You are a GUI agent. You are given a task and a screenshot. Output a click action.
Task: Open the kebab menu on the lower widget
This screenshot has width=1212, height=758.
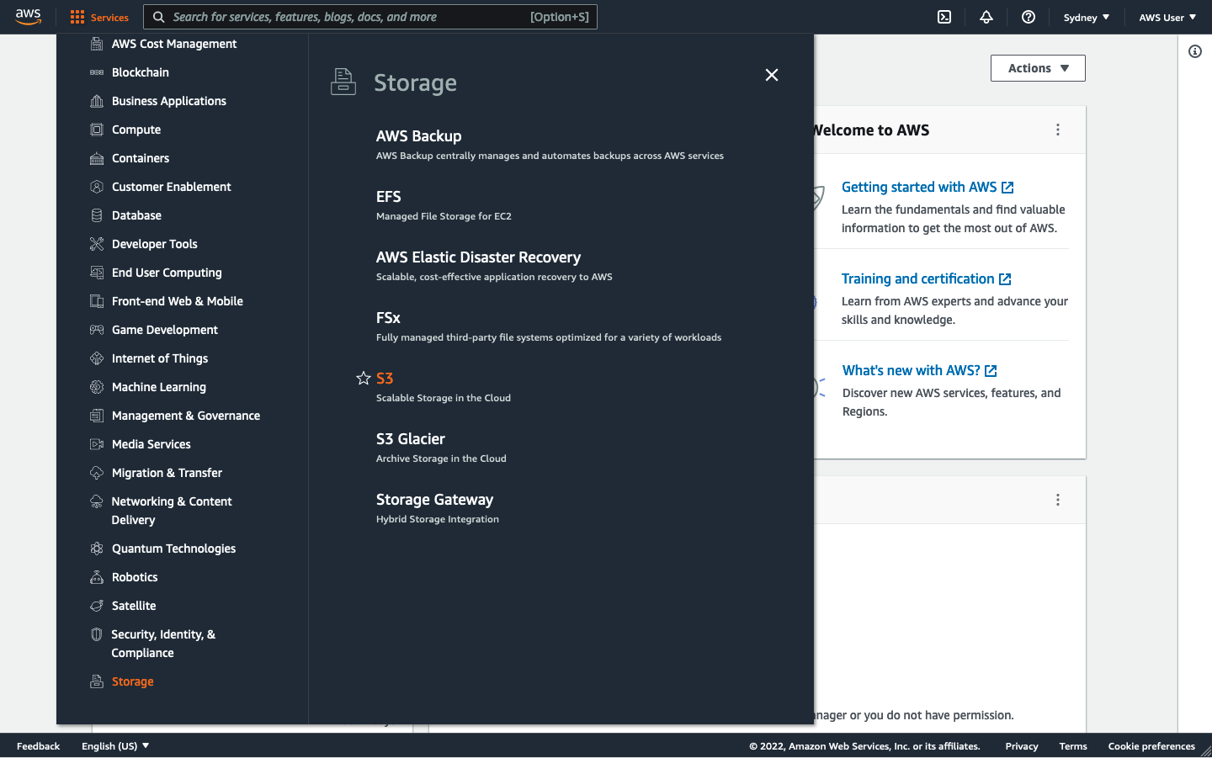click(1058, 499)
